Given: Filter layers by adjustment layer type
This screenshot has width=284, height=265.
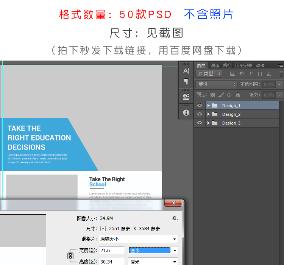Looking at the screenshot, I should tap(242, 74).
